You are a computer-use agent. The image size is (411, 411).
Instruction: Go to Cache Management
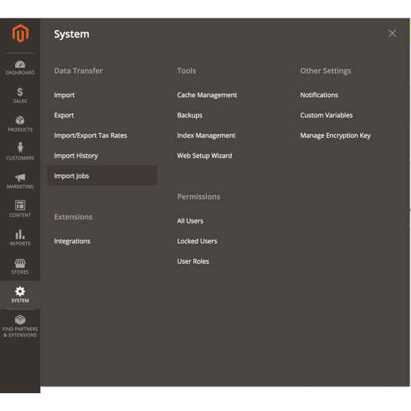click(x=207, y=95)
